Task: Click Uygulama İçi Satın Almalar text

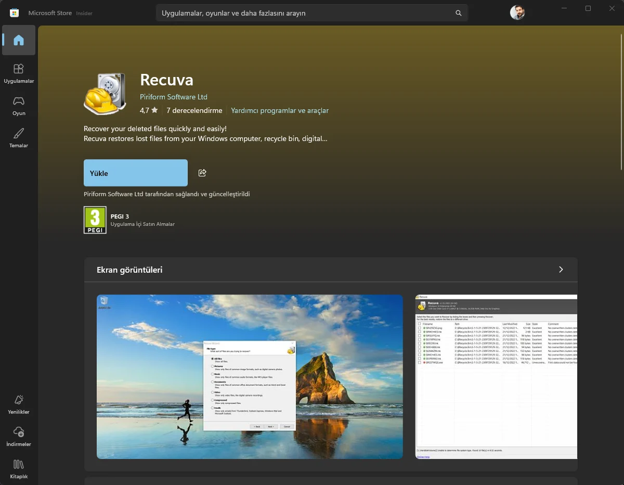Action: click(x=142, y=224)
